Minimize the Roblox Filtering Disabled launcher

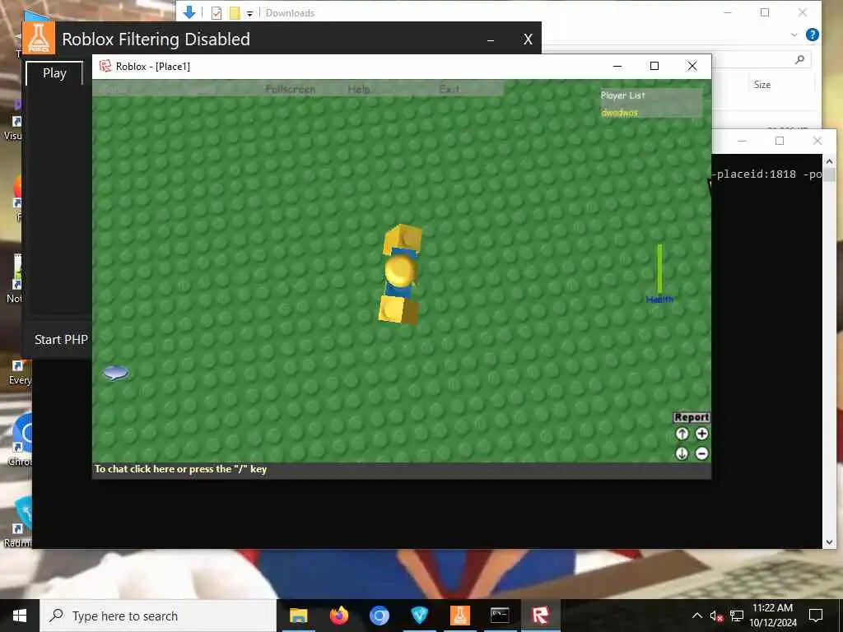[x=491, y=39]
